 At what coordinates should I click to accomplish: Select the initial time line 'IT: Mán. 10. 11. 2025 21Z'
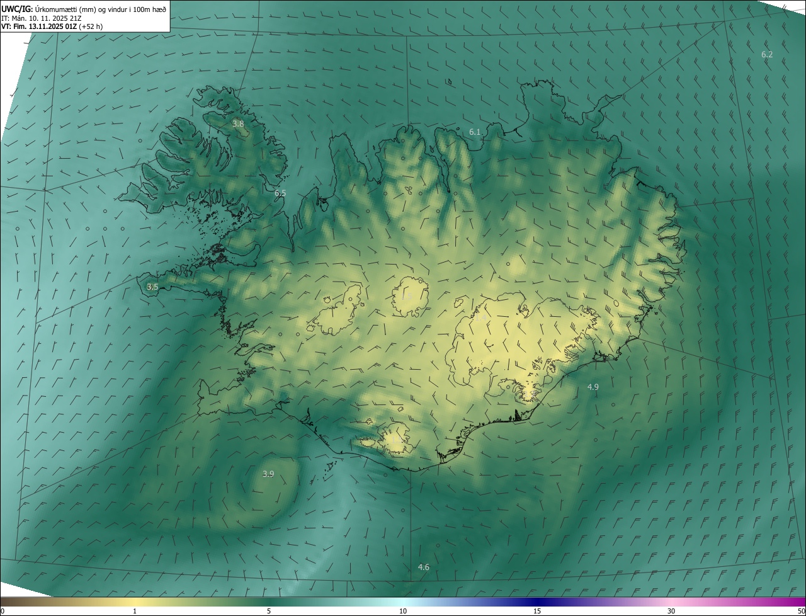tap(42, 18)
